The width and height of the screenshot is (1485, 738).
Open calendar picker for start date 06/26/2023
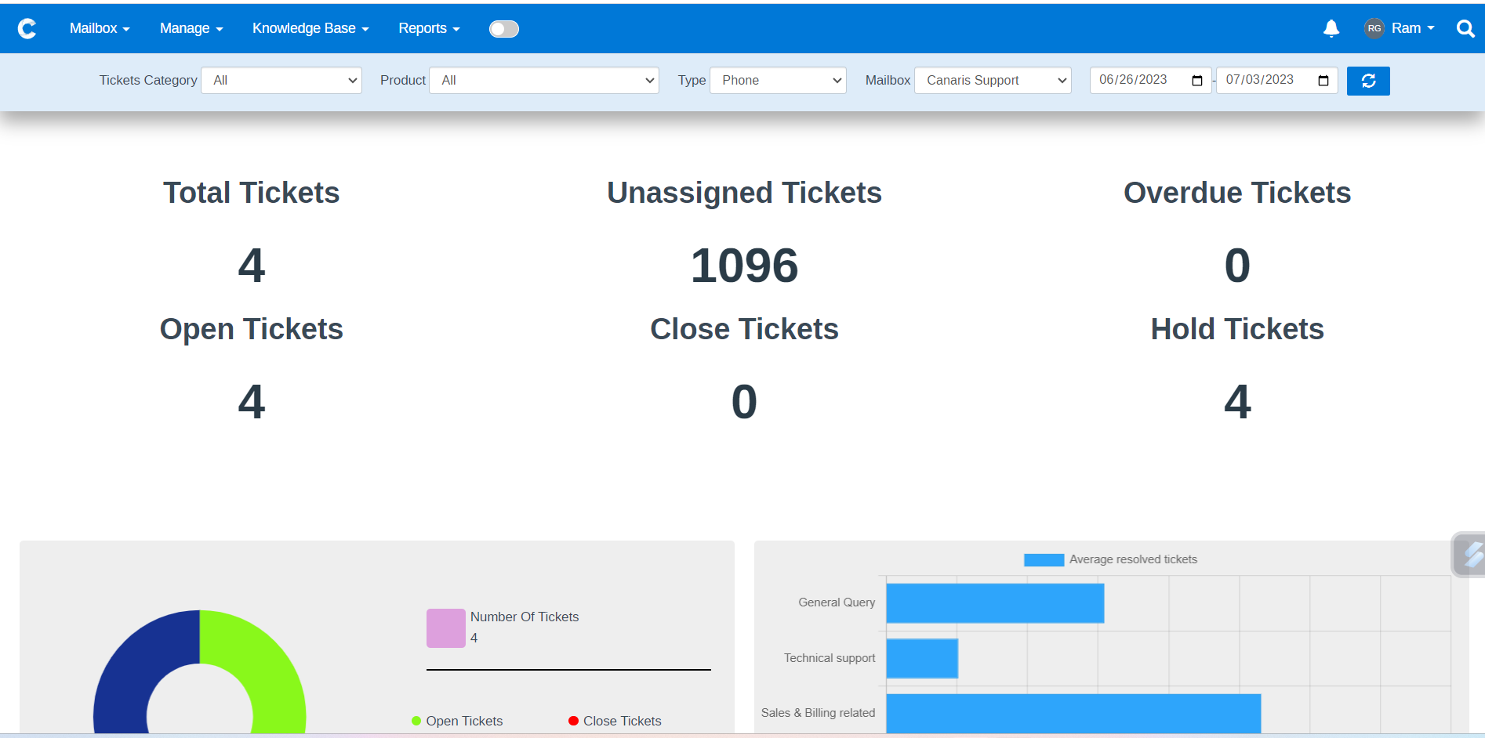(x=1197, y=81)
